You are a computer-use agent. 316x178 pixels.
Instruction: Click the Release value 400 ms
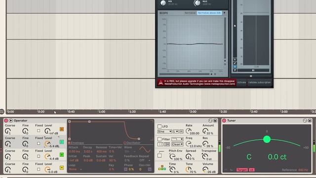pos(101,151)
